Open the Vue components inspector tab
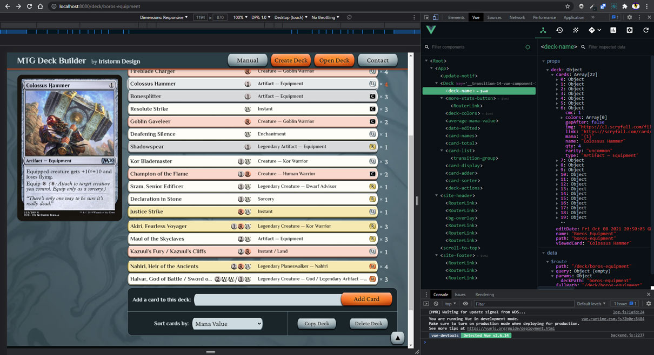The image size is (654, 355). click(543, 30)
